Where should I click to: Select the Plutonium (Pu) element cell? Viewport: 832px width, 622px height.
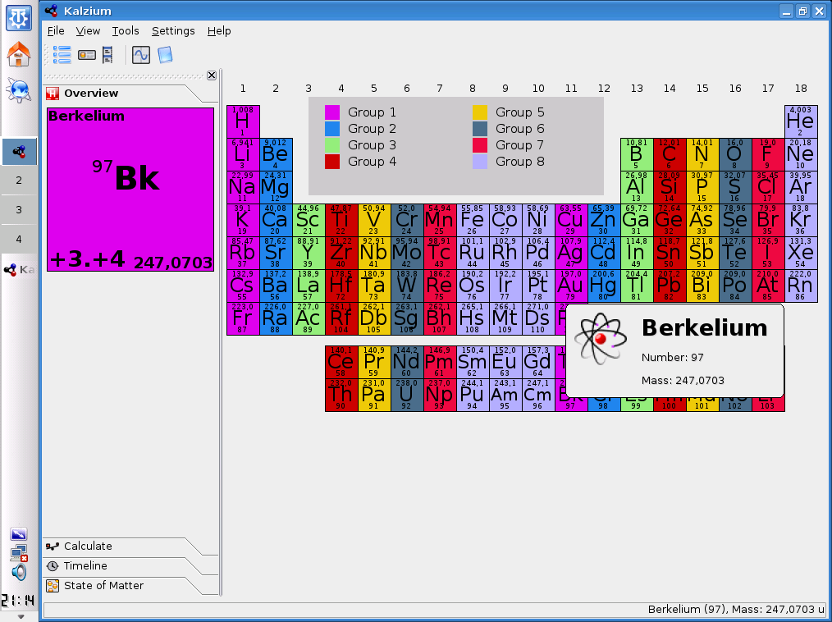point(473,395)
